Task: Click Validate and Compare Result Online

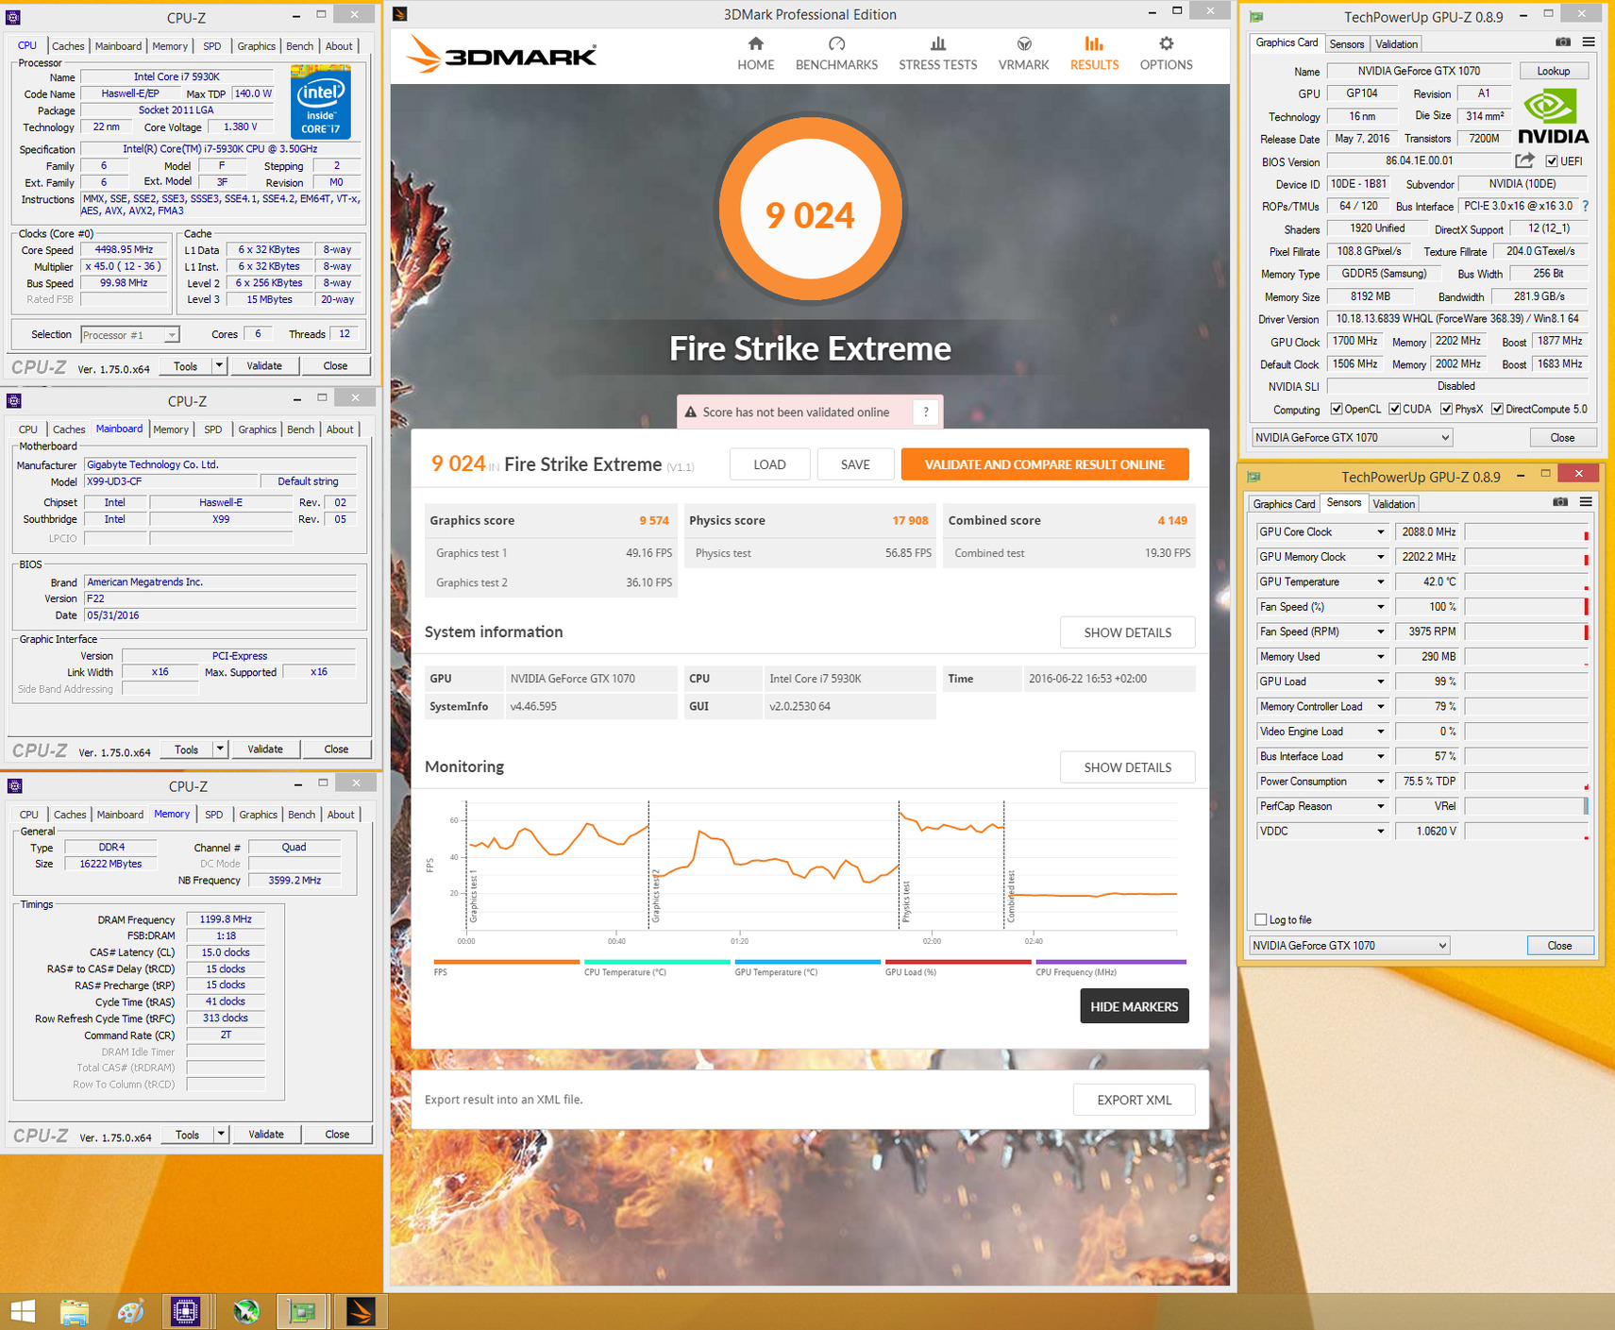Action: (x=1045, y=464)
